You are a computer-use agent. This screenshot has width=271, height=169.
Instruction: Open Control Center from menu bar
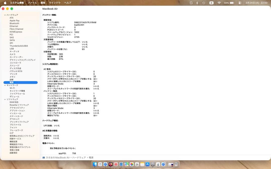(x=240, y=3)
